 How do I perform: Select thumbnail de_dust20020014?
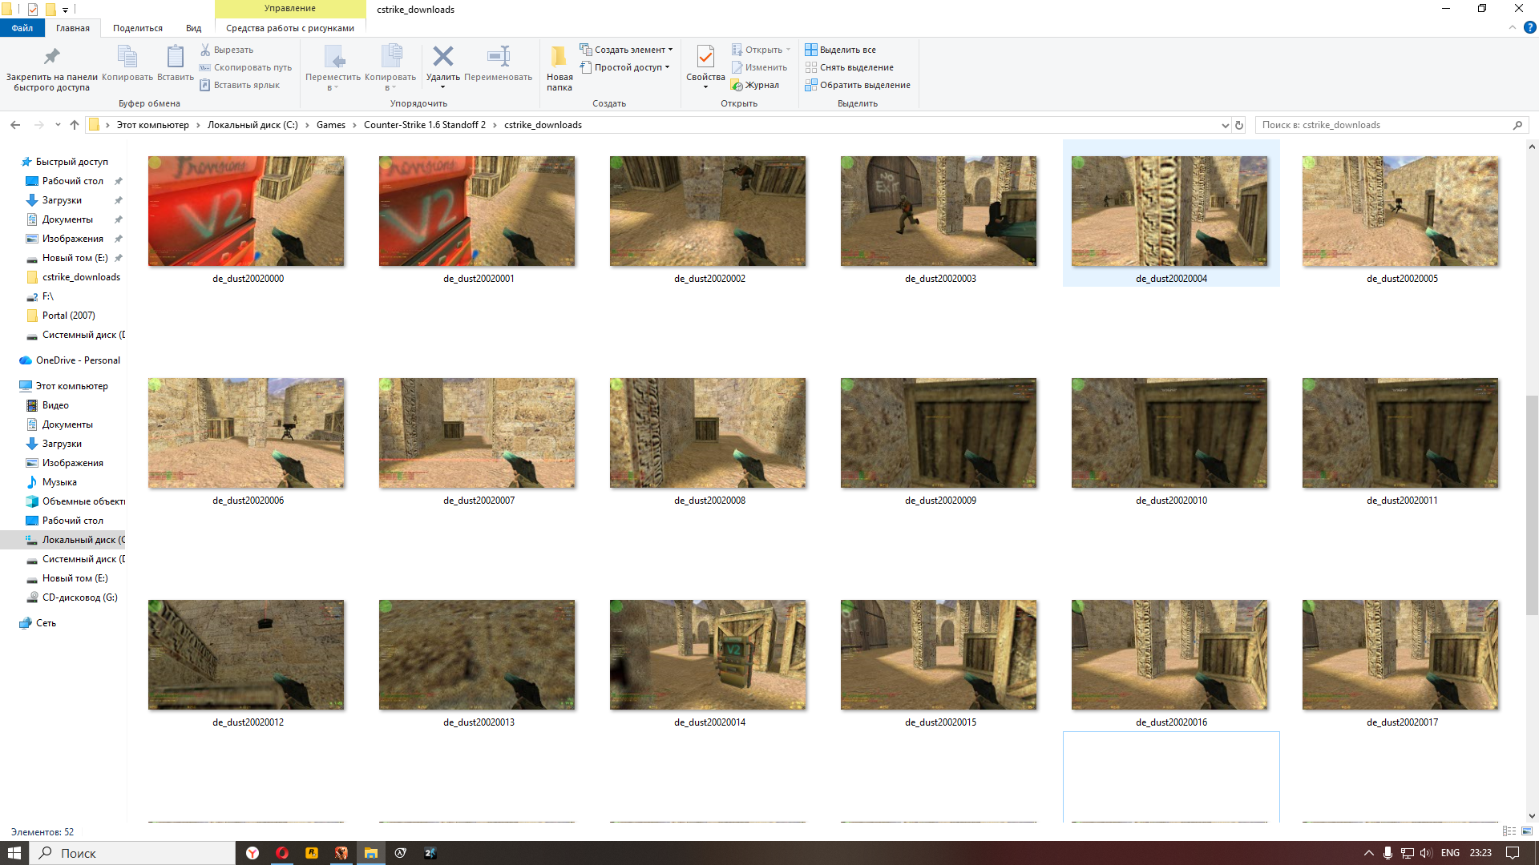(x=708, y=655)
